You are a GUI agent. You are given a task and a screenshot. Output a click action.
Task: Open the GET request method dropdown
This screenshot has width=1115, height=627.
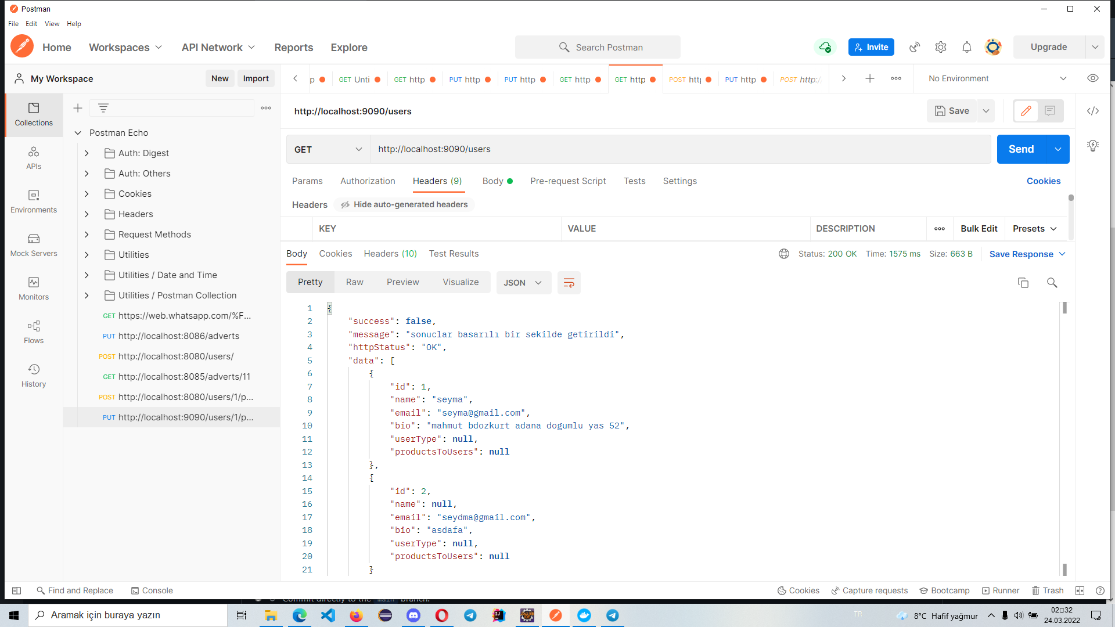coord(327,149)
